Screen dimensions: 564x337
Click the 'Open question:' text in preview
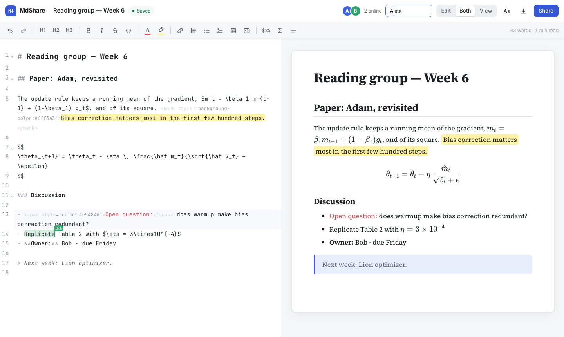click(x=353, y=216)
